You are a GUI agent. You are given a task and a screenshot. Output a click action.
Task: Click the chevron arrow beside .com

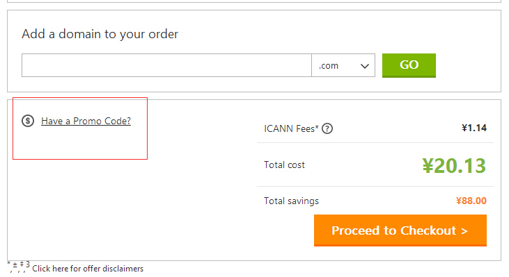(x=365, y=66)
